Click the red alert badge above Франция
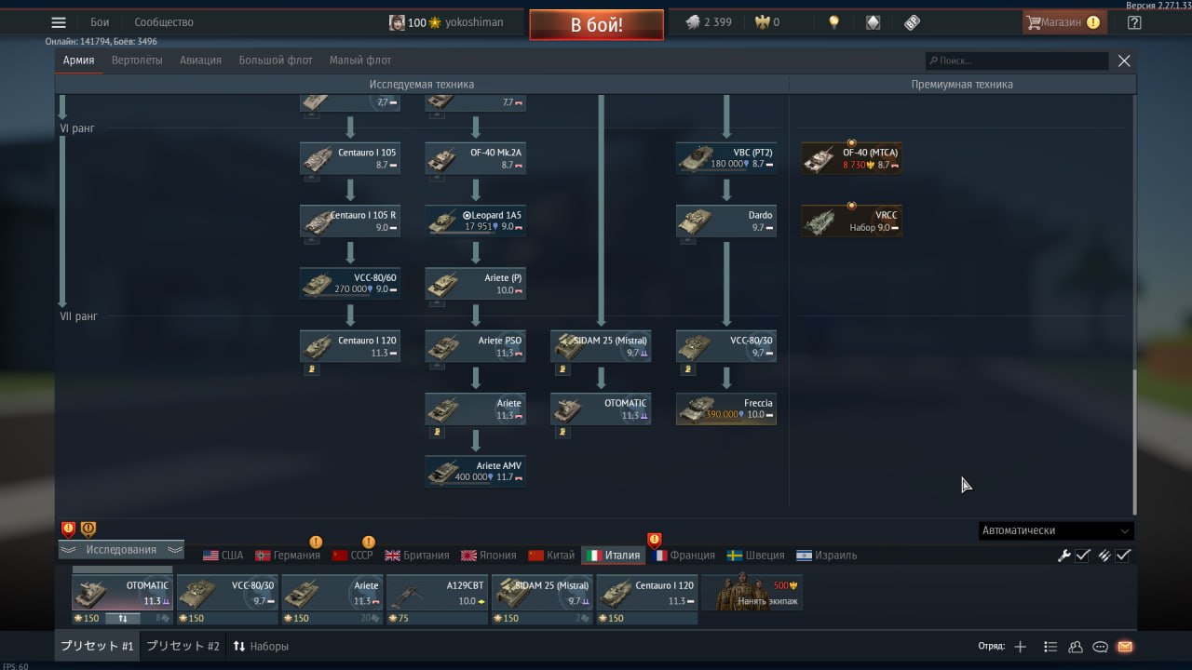The width and height of the screenshot is (1192, 670). point(655,540)
